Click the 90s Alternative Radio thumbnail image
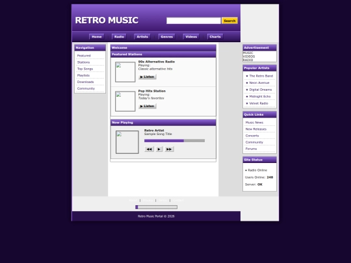 click(x=125, y=72)
